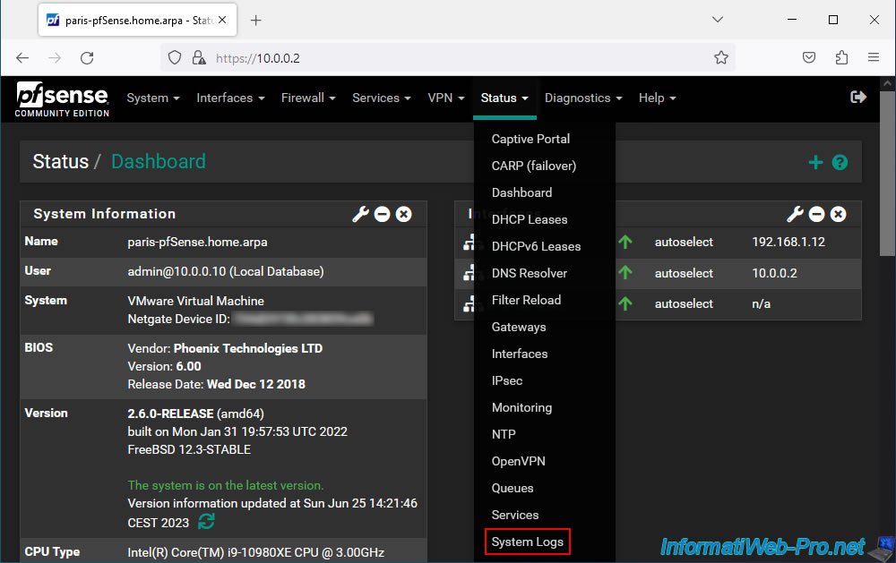Open a new browser tab
This screenshot has width=896, height=563.
[x=256, y=21]
